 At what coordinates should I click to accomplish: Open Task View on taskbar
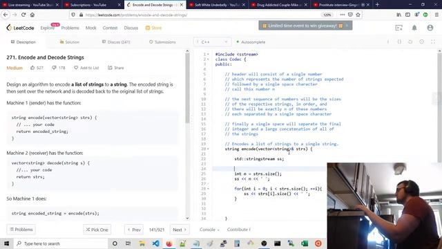128,243
